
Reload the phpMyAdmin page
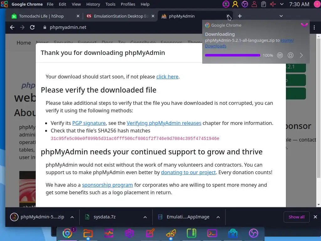(32, 27)
